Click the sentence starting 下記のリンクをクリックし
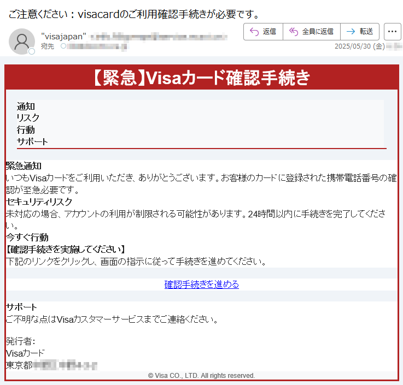This screenshot has height=385, width=403. pos(136,261)
